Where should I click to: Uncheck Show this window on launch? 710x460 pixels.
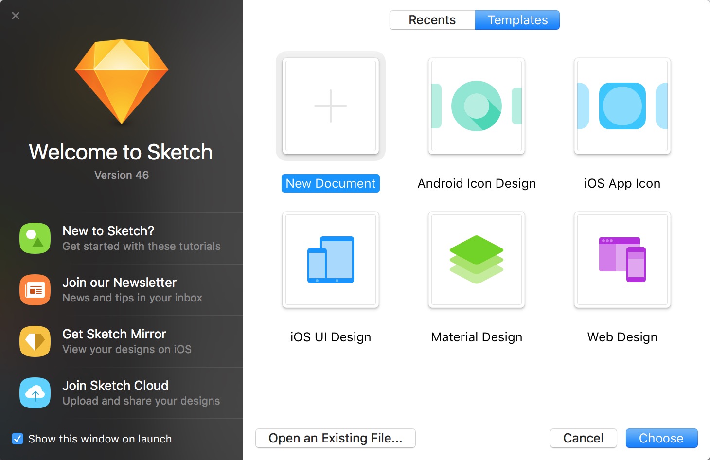pos(18,439)
